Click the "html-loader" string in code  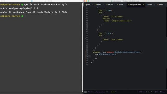(117, 40)
